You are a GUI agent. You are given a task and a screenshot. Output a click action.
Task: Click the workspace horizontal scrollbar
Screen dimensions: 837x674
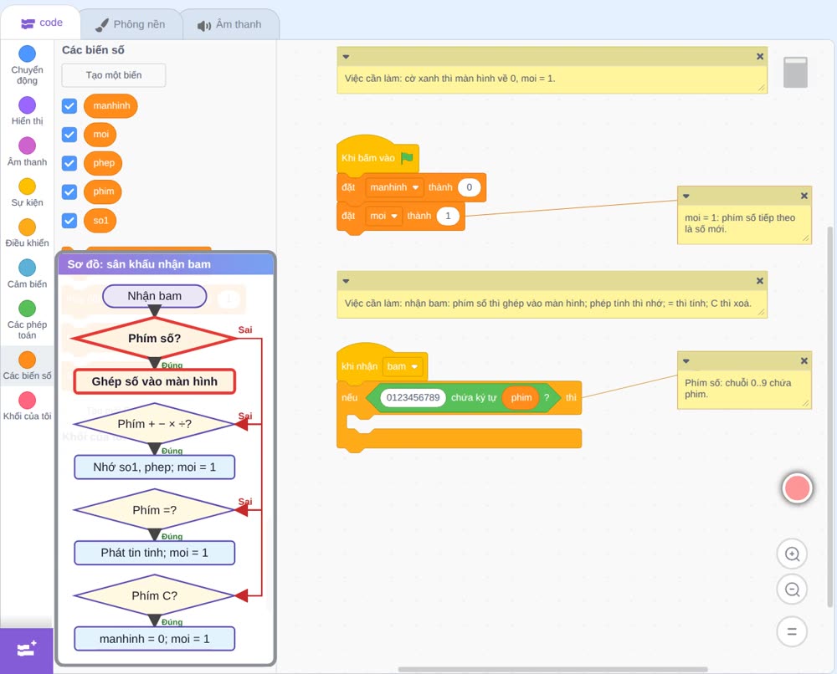coord(553,669)
